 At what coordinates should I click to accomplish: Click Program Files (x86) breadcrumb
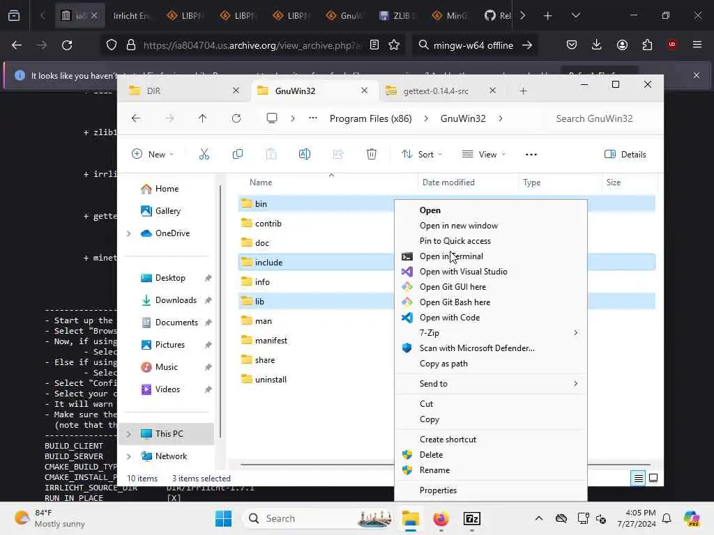point(371,118)
